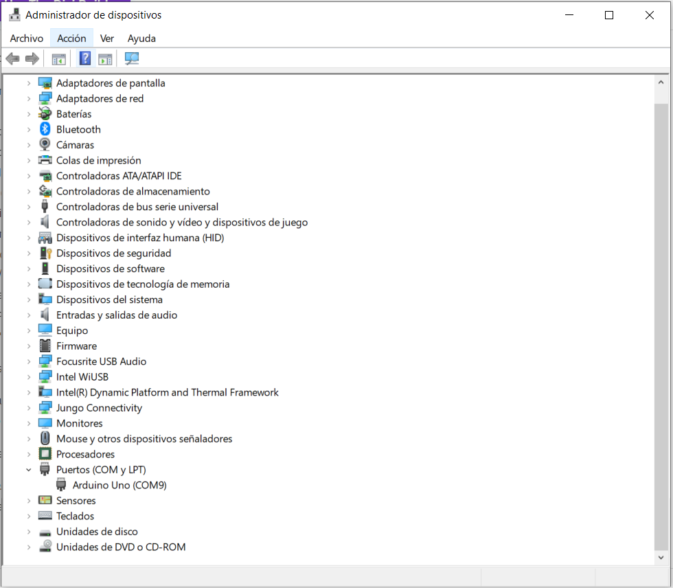Click the webcam icon beside Cámaras
Viewport: 673px width, 588px height.
[x=45, y=145]
